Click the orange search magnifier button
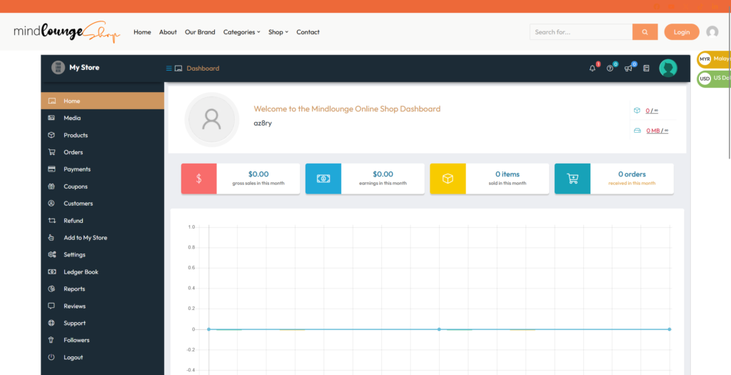 point(645,32)
